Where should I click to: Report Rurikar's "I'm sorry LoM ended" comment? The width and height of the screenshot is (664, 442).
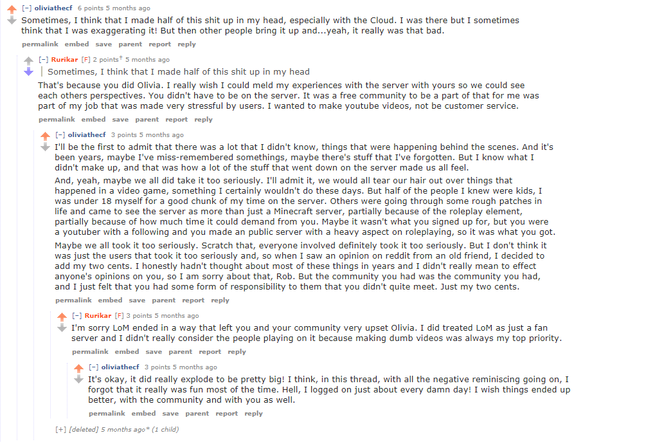[210, 352]
